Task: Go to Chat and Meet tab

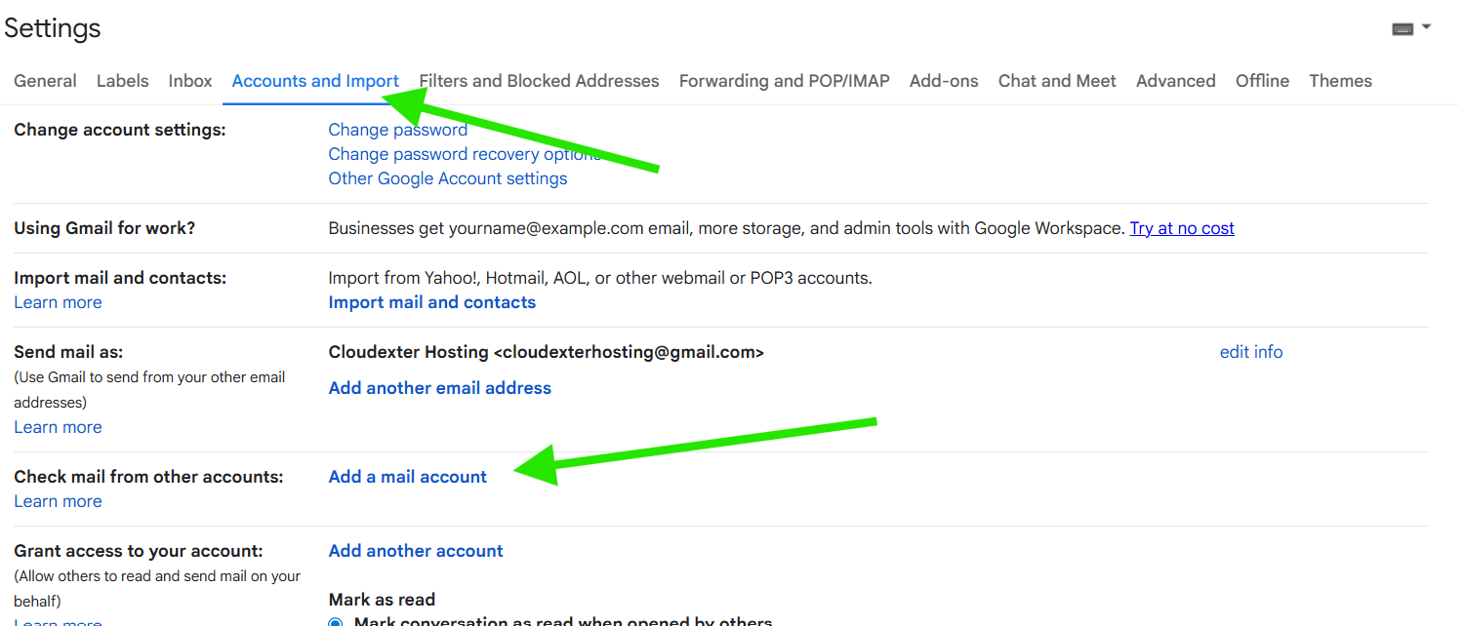Action: (x=1057, y=81)
